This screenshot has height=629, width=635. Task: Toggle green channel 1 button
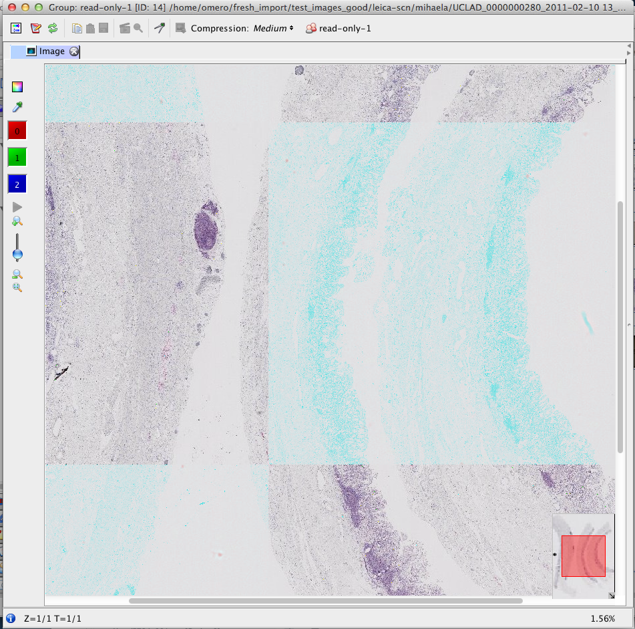coord(17,158)
